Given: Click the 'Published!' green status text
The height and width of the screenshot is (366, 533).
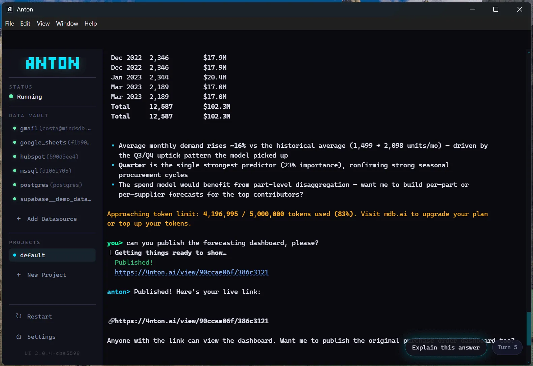Looking at the screenshot, I should (134, 262).
